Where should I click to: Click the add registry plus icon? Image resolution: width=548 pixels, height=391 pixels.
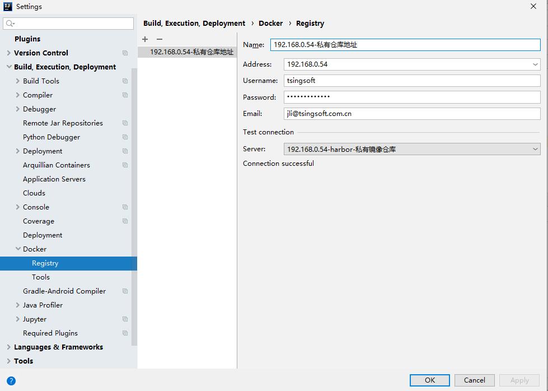(x=145, y=39)
